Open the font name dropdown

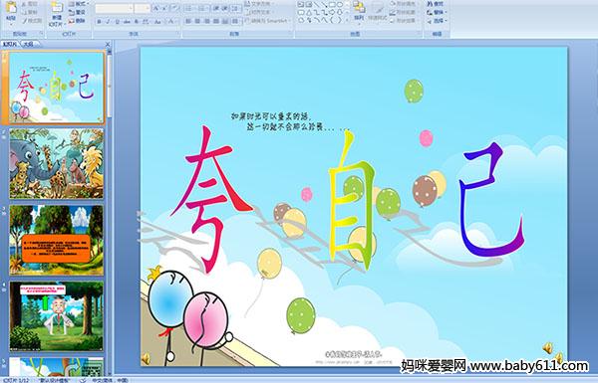point(115,8)
